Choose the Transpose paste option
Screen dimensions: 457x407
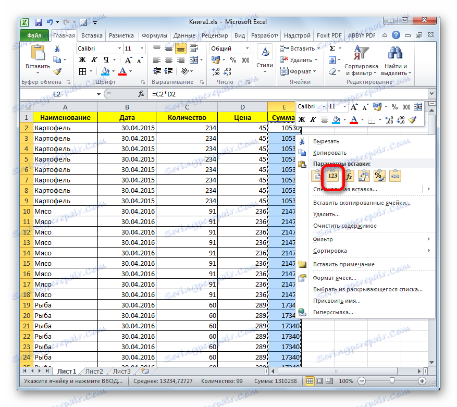[364, 176]
